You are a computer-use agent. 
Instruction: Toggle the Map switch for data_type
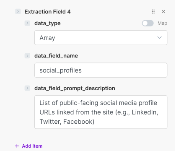point(148,23)
